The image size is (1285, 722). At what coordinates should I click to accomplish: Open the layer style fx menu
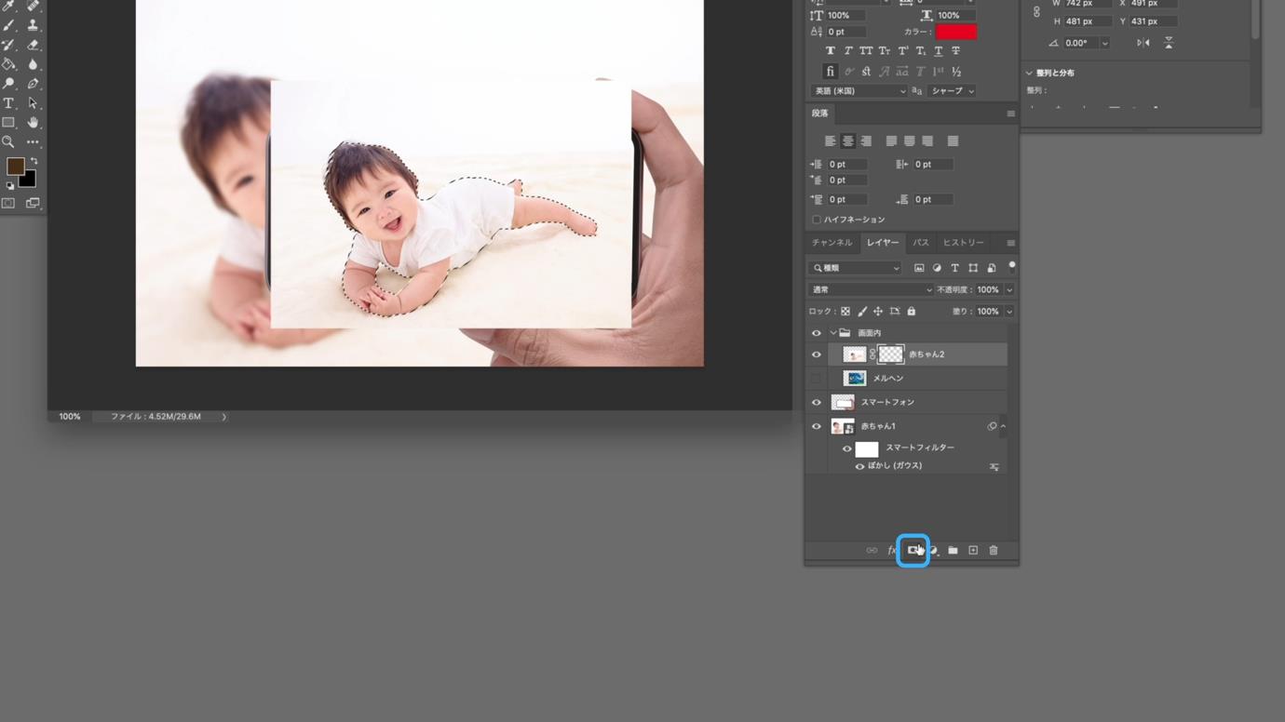pos(892,551)
